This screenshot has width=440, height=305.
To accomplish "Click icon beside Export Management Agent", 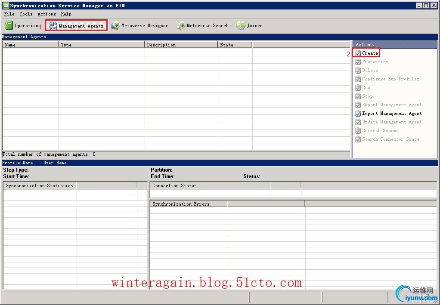I will pos(358,105).
